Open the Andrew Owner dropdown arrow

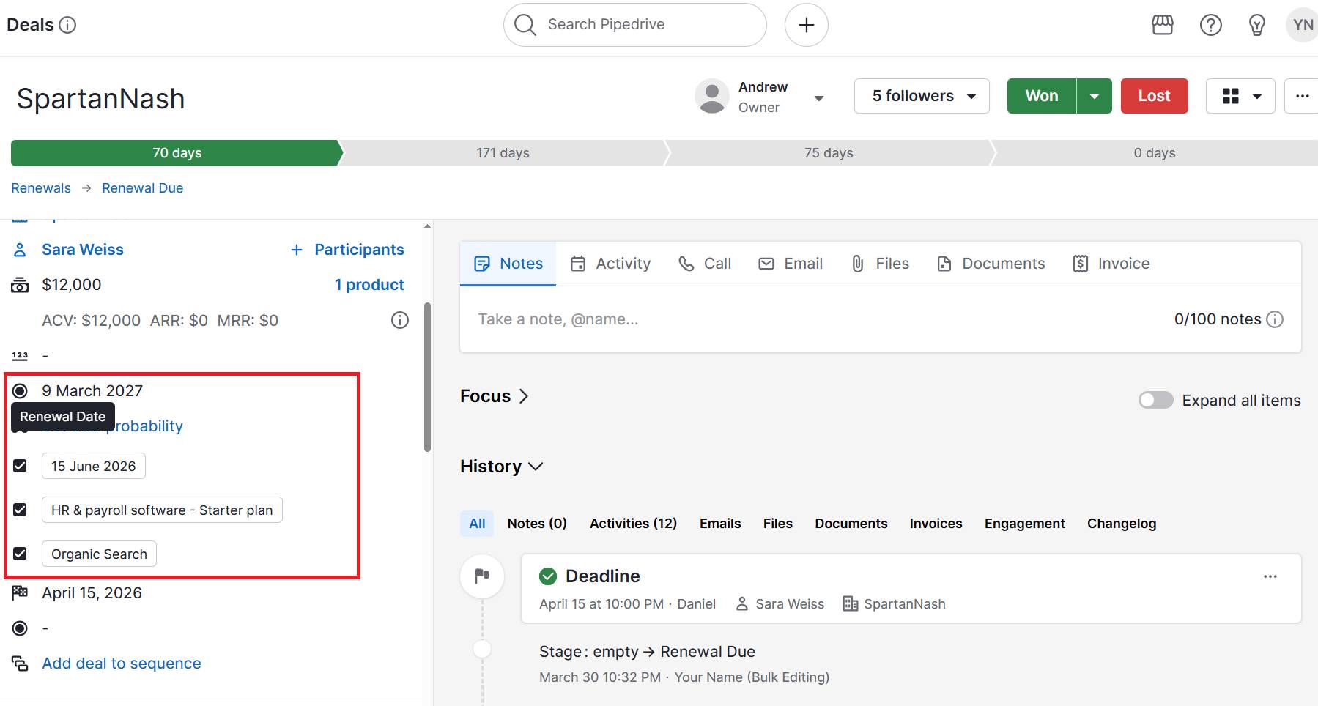(818, 98)
